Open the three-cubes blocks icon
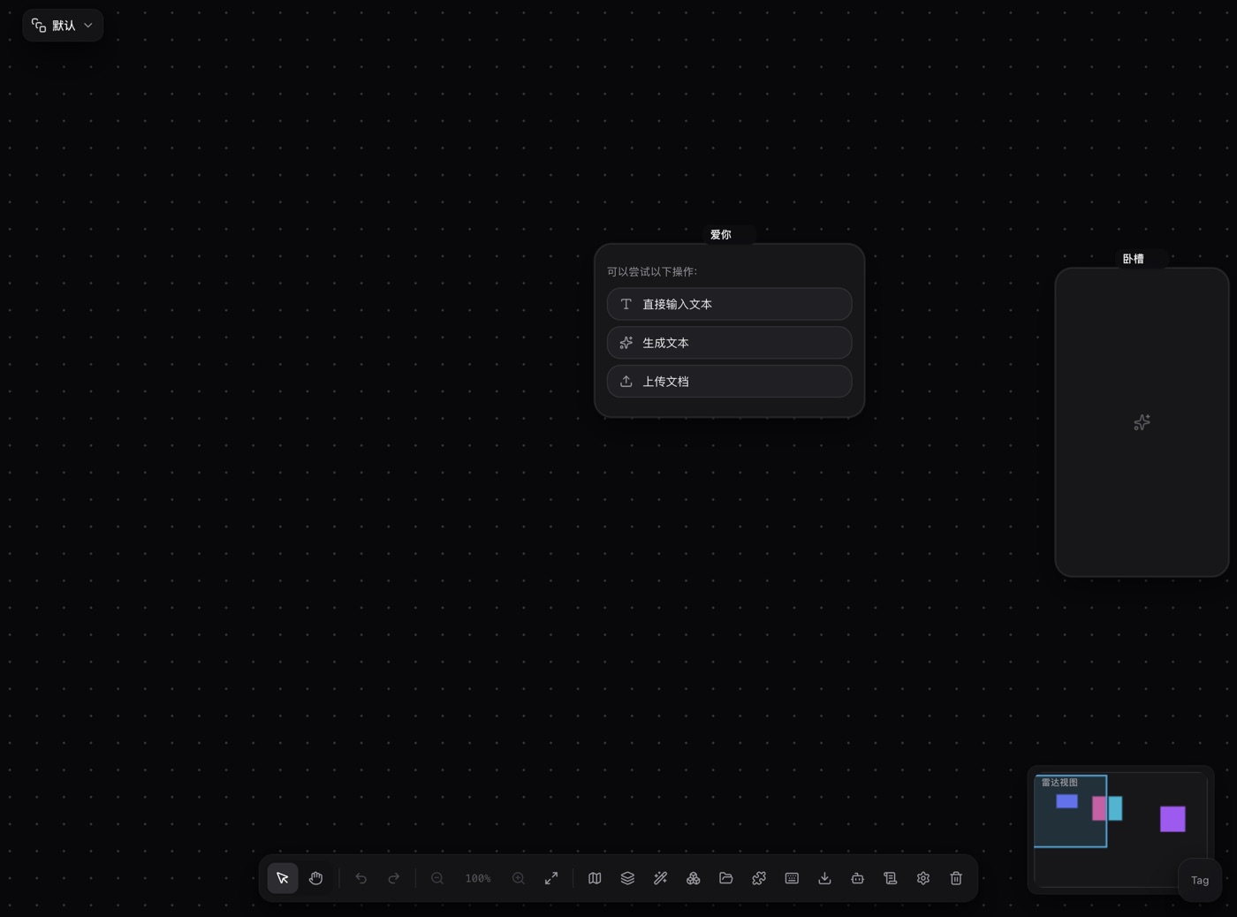 (694, 878)
